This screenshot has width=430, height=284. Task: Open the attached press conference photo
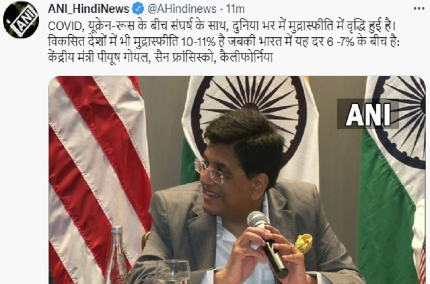pos(237,180)
